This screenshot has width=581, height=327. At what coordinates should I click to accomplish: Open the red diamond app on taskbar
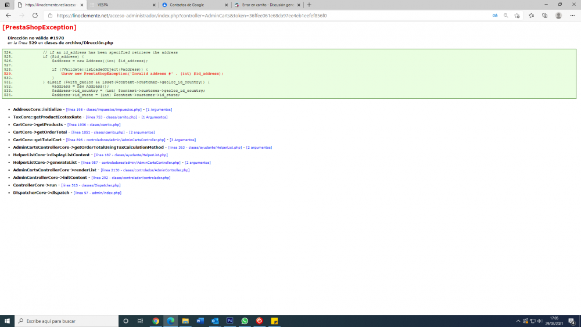[x=259, y=321]
